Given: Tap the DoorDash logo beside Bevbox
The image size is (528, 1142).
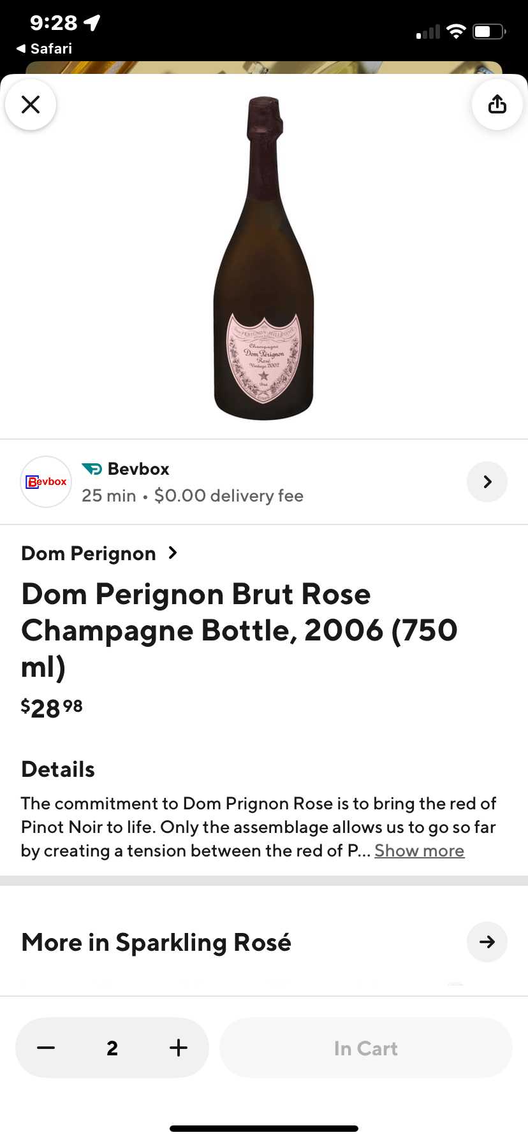Looking at the screenshot, I should coord(92,469).
